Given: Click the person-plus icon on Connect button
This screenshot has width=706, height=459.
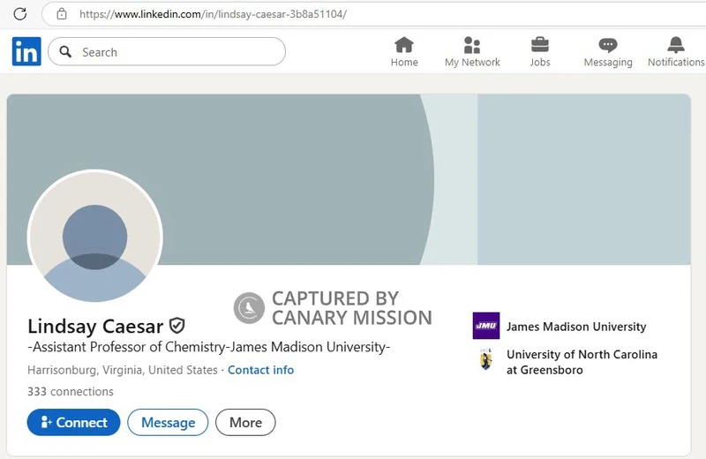Looking at the screenshot, I should [x=47, y=422].
